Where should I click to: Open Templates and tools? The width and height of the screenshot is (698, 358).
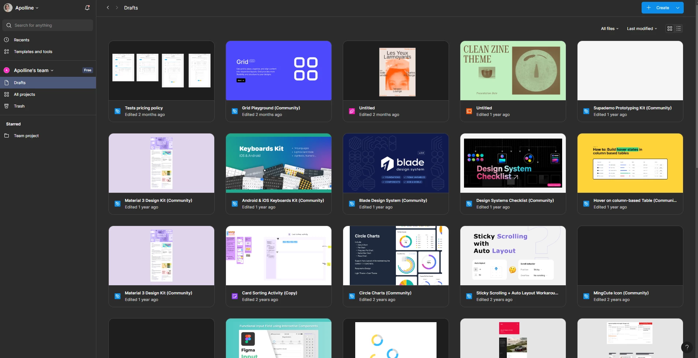pos(48,52)
